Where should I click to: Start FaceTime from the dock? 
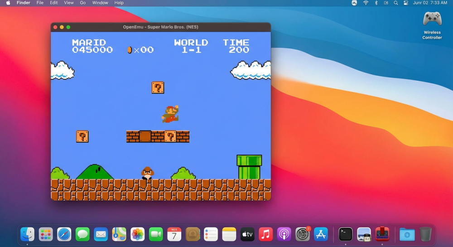pos(156,234)
